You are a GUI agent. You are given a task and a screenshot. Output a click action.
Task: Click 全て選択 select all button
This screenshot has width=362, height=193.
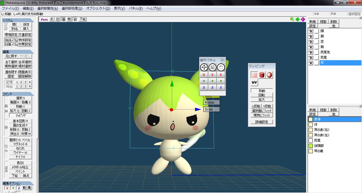tap(11, 62)
